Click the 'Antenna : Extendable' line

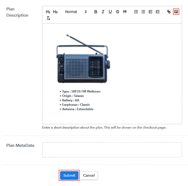pyautogui.click(x=78, y=109)
